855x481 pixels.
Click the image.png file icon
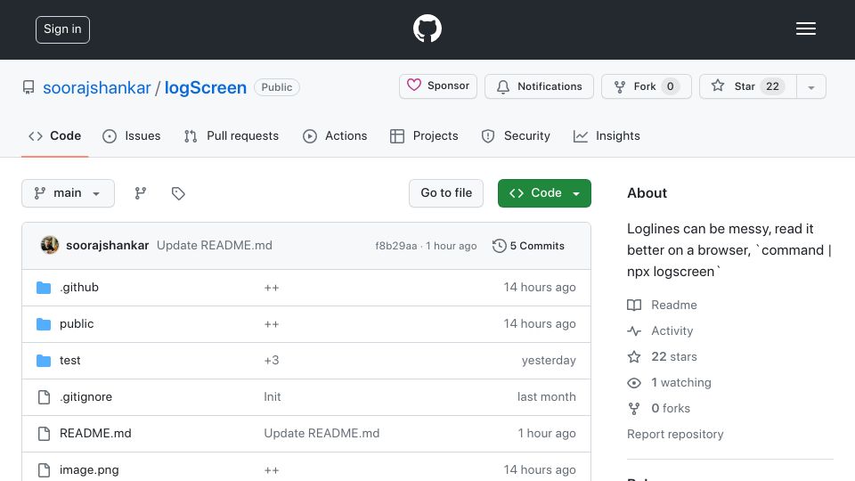tap(44, 470)
